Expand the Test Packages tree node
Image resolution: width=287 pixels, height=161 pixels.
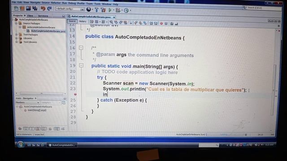(16, 34)
